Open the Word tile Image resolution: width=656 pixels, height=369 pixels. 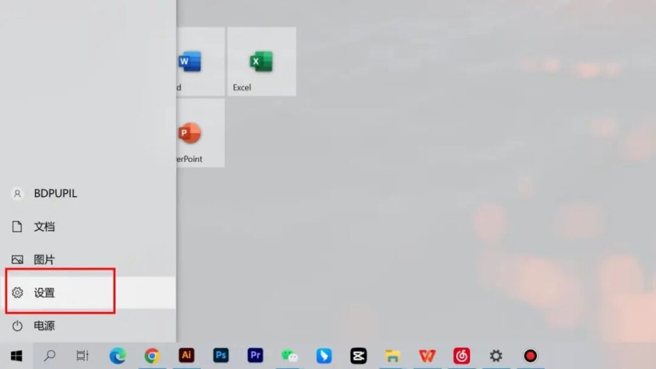point(201,61)
